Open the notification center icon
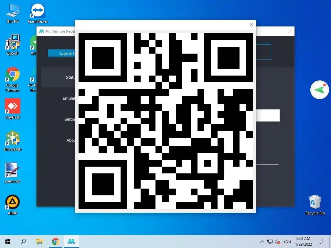 point(320,242)
